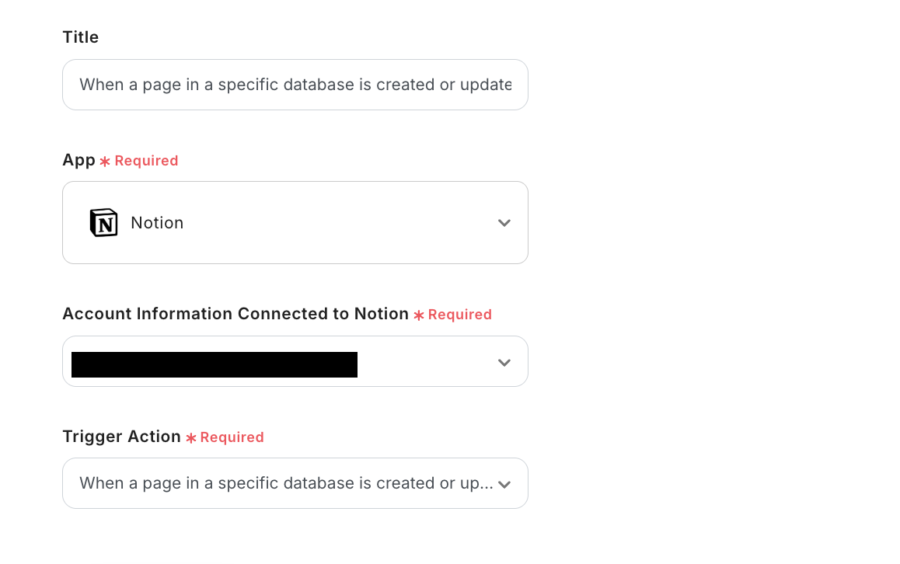Click the asterisk beside Trigger Action

191,438
